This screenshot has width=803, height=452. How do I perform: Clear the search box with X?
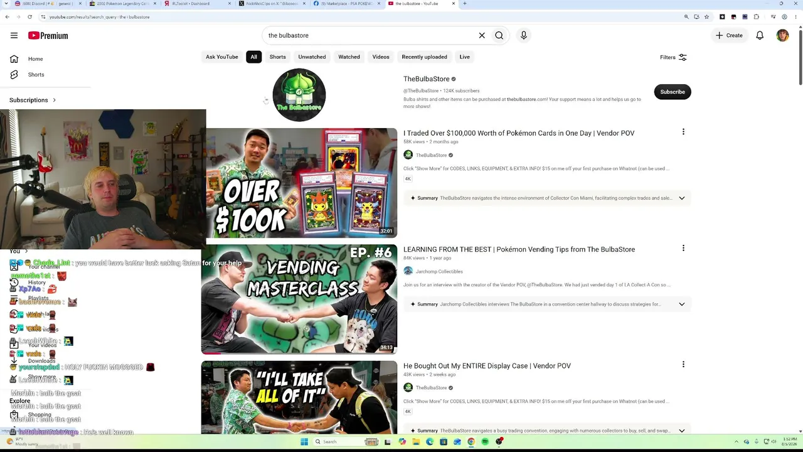pos(482,36)
